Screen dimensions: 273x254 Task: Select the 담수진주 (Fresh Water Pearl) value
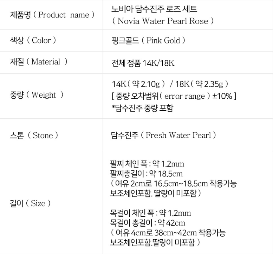coord(163,135)
